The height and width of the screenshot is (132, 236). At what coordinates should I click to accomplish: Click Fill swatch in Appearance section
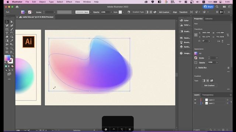[x=196, y=54]
